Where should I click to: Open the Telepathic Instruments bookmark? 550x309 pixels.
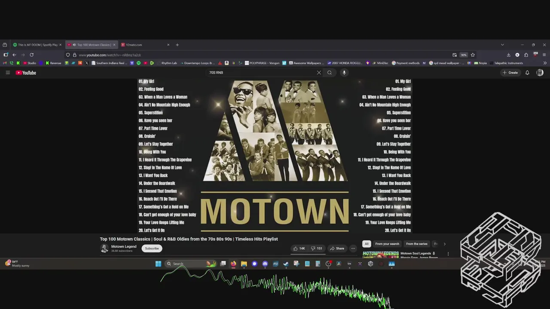pyautogui.click(x=506, y=63)
